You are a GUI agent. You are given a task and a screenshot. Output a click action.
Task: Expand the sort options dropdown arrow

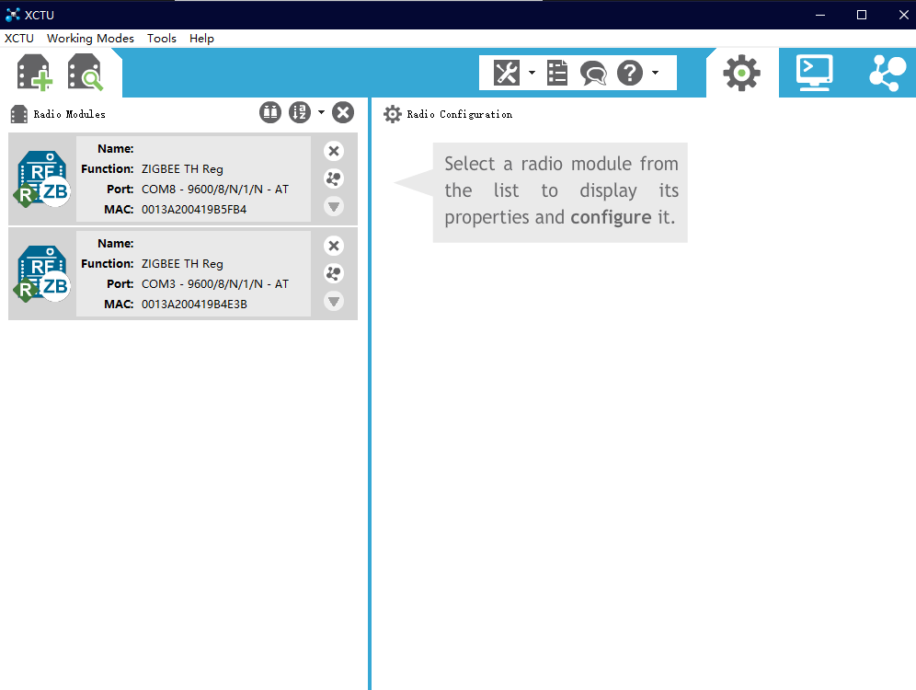(321, 112)
